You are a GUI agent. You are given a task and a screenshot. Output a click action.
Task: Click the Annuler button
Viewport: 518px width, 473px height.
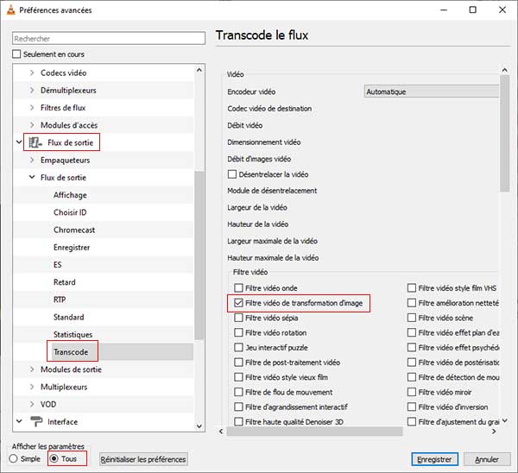click(487, 459)
